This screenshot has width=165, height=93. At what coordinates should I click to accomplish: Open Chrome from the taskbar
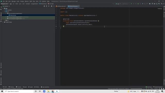[53, 91]
